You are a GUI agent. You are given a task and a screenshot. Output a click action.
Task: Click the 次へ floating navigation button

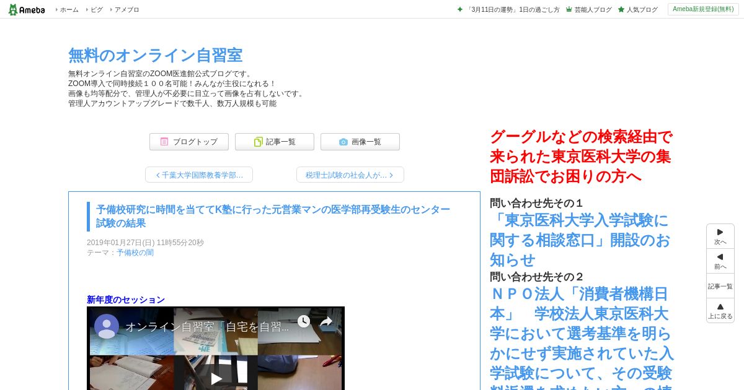[720, 236]
